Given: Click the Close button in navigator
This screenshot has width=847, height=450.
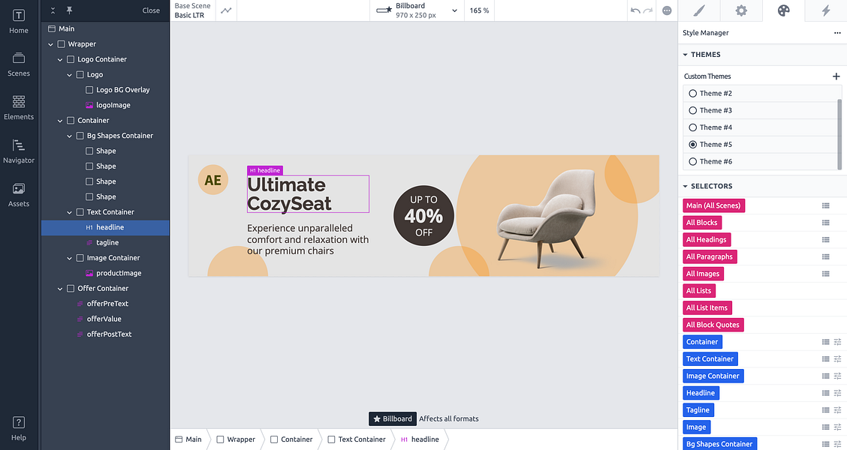Looking at the screenshot, I should pyautogui.click(x=151, y=10).
